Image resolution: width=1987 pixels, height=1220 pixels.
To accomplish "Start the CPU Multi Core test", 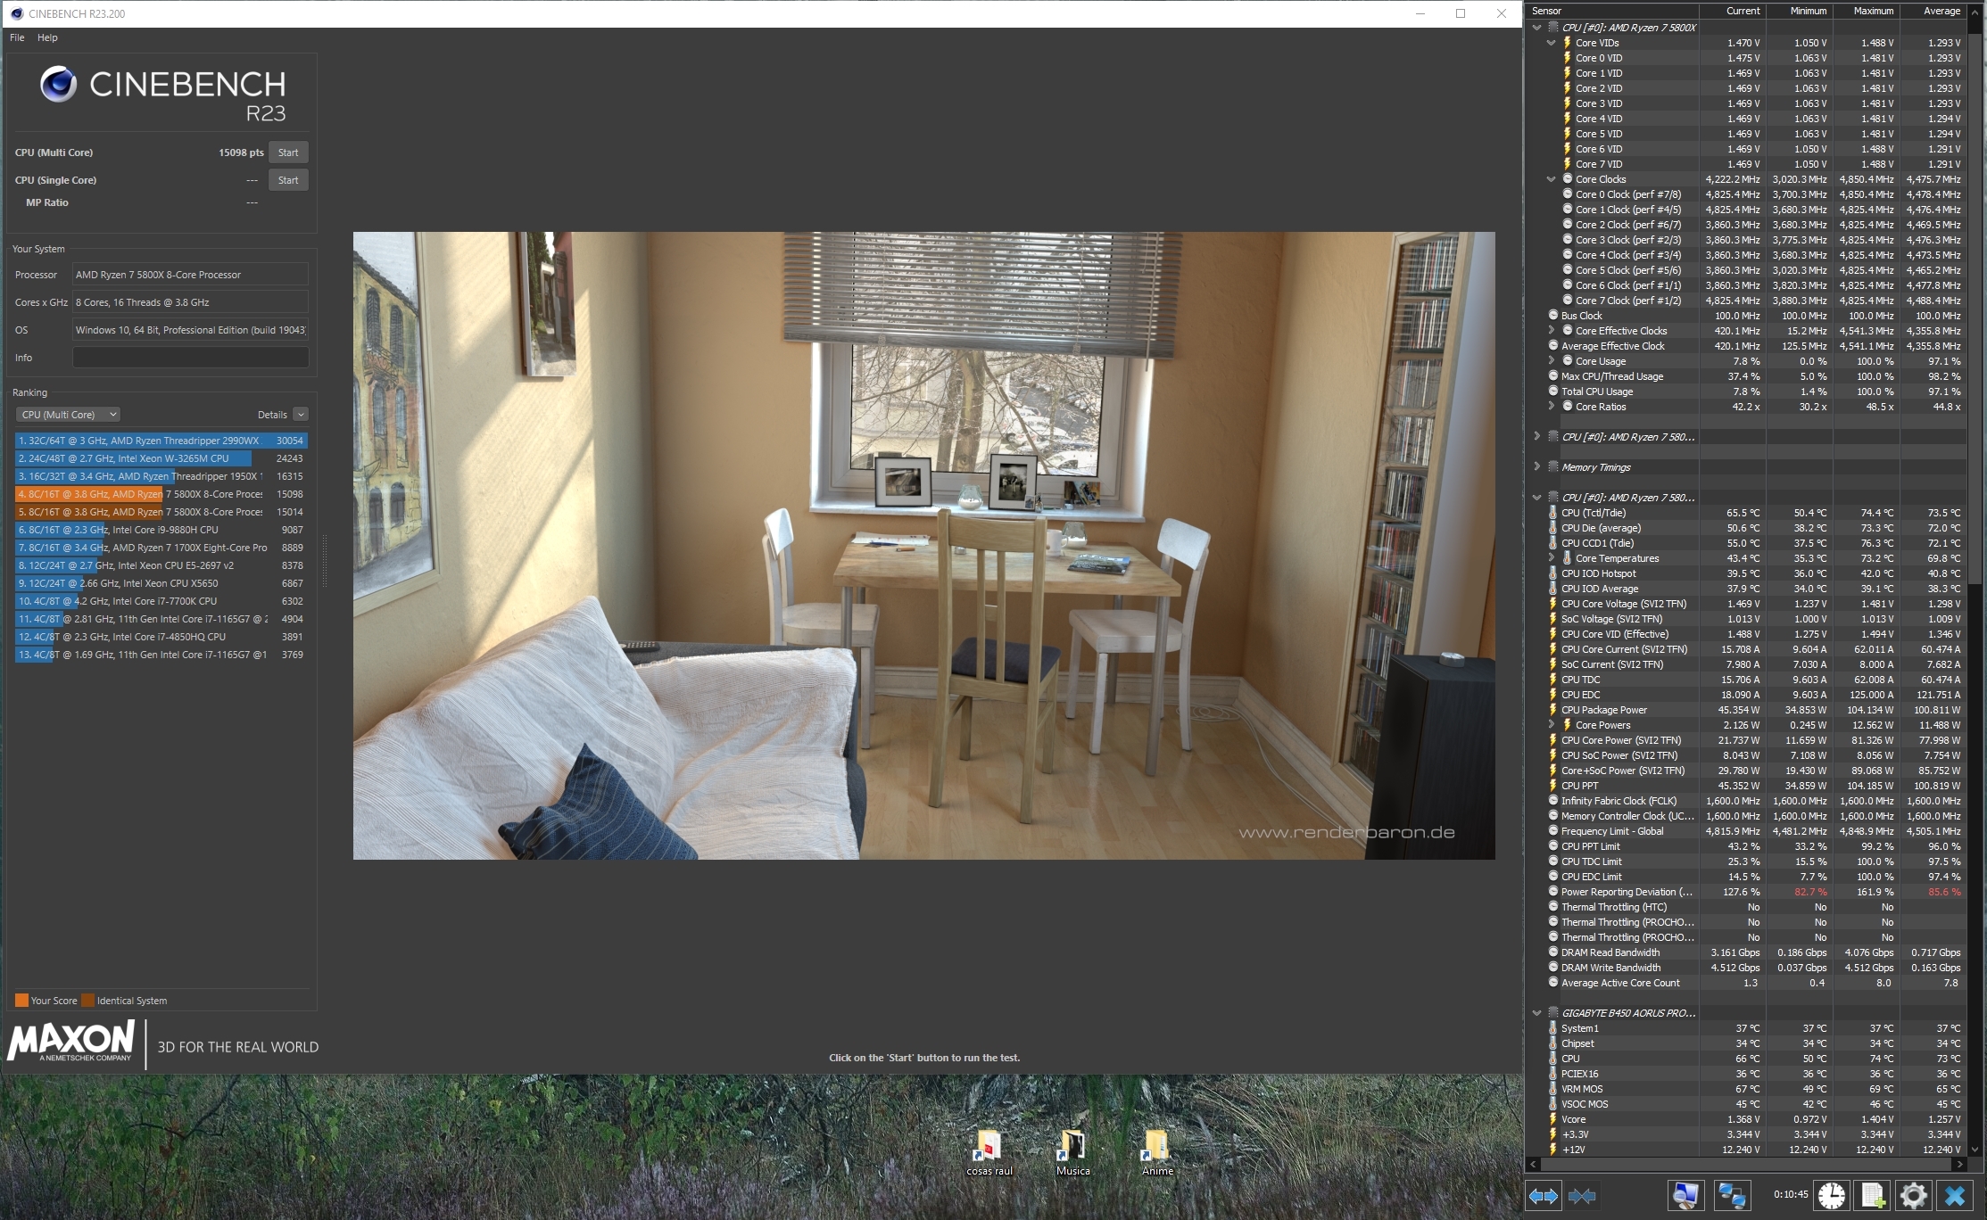I will coord(288,152).
